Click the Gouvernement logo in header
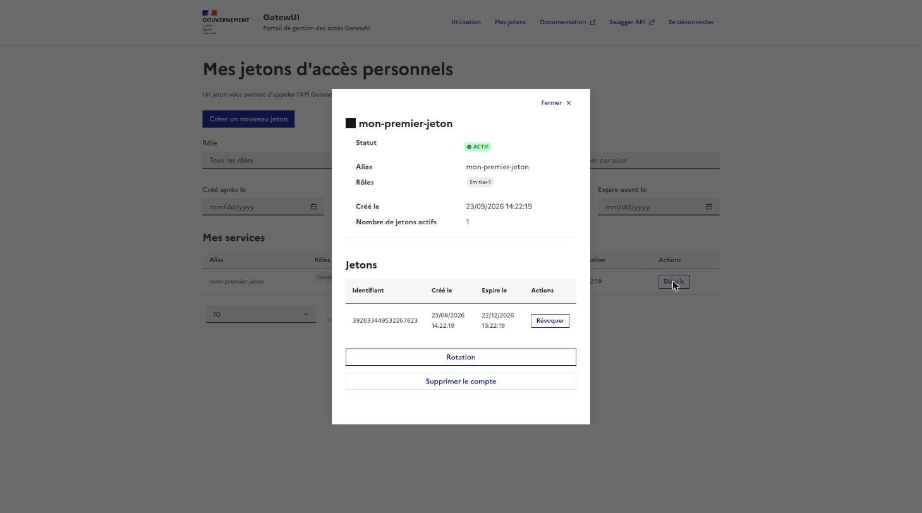Image resolution: width=922 pixels, height=513 pixels. coord(226,22)
